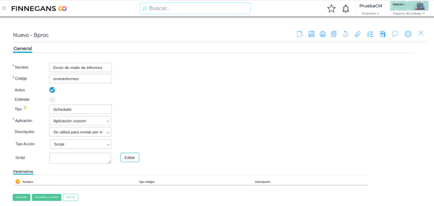Click the new document toolbar icon
The image size is (434, 206).
[x=300, y=34]
